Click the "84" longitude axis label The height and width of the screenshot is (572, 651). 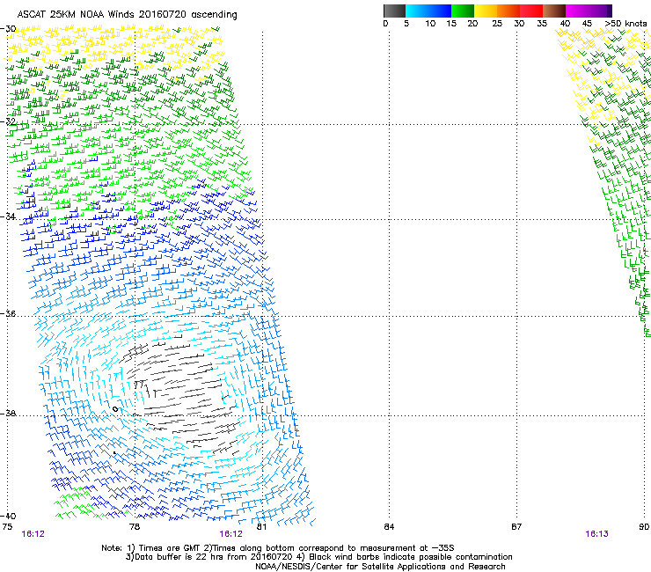click(389, 527)
